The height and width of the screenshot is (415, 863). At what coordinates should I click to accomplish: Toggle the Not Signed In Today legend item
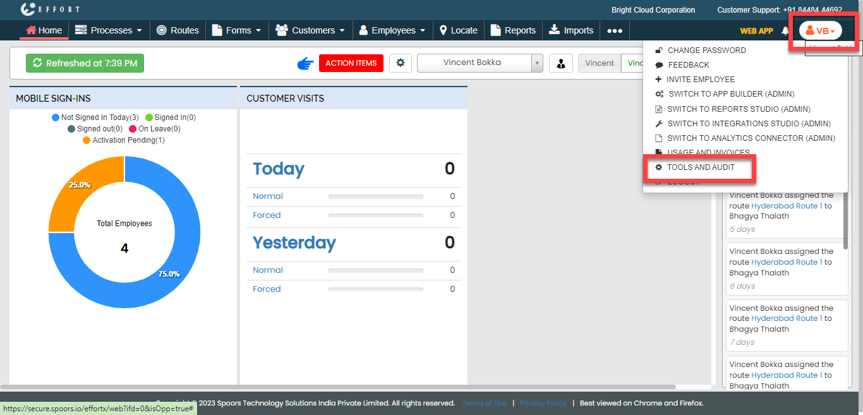tap(95, 117)
